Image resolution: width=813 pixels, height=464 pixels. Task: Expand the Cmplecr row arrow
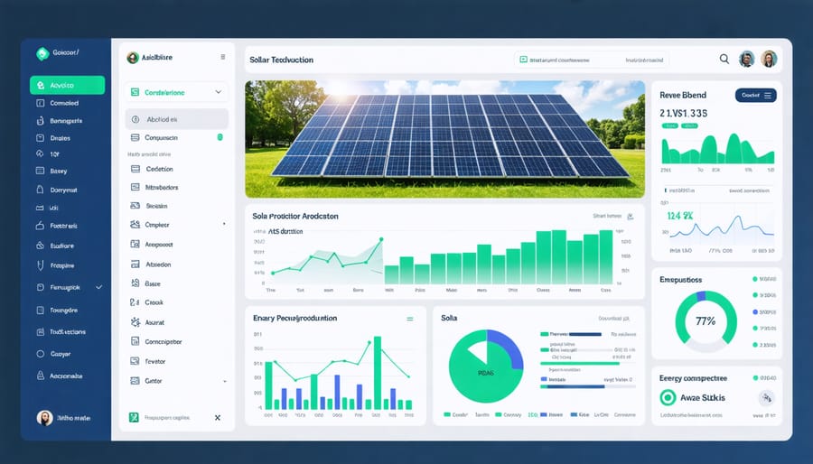click(x=224, y=224)
